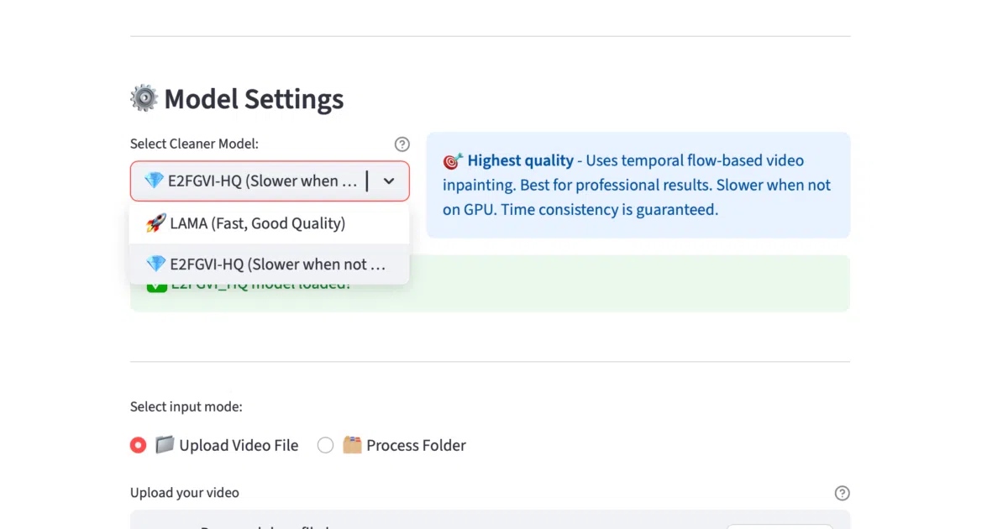Click the Process Folder label text
This screenshot has width=1008, height=529.
(x=416, y=446)
